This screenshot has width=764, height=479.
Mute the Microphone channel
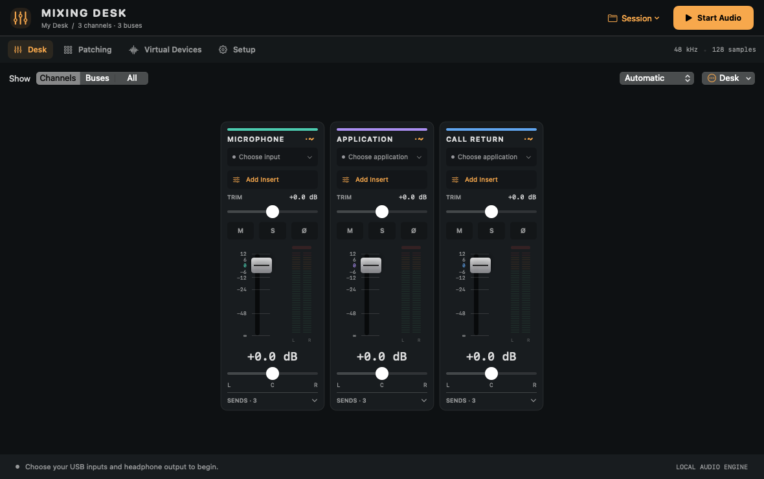[x=240, y=230]
